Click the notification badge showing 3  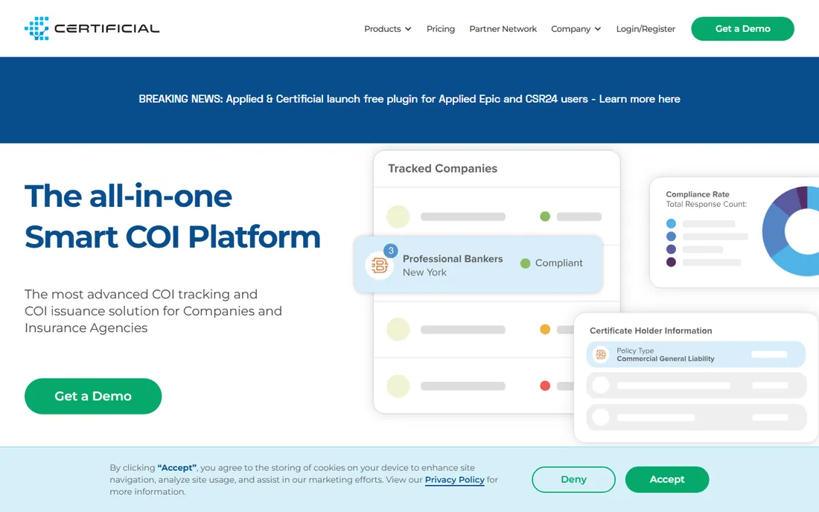[x=391, y=251]
